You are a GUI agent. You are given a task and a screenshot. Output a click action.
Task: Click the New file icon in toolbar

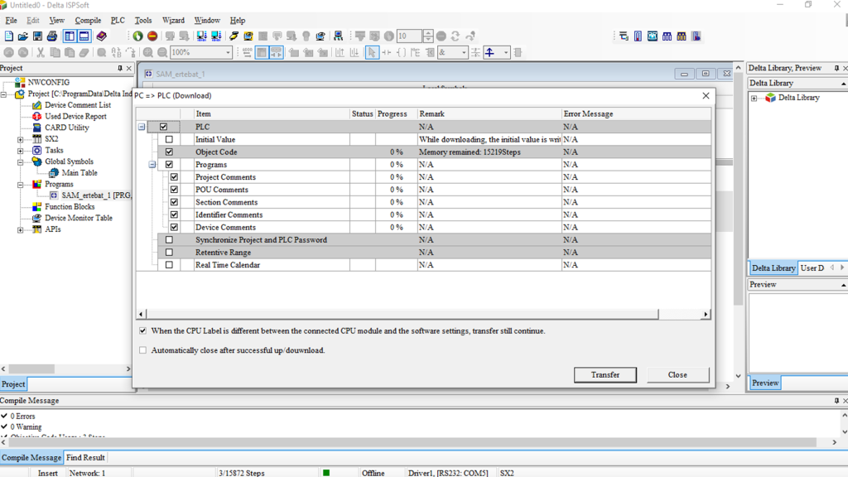(x=8, y=36)
